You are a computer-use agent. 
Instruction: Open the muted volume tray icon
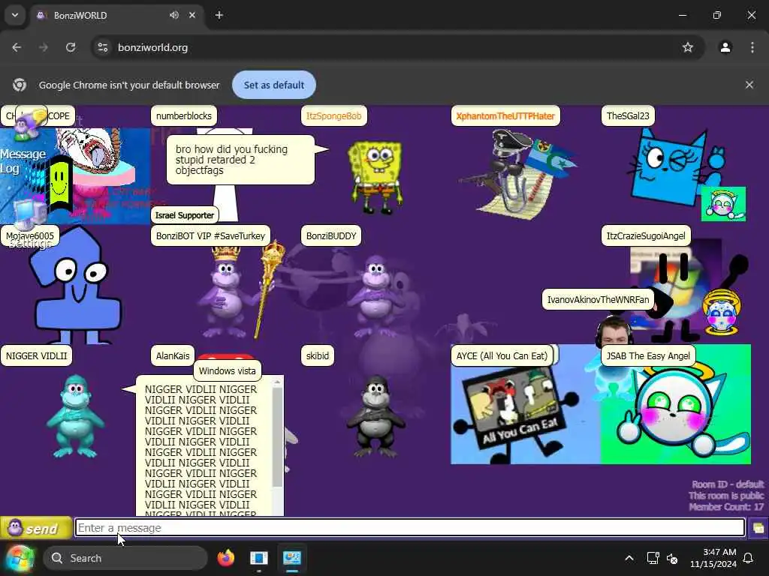(x=672, y=558)
